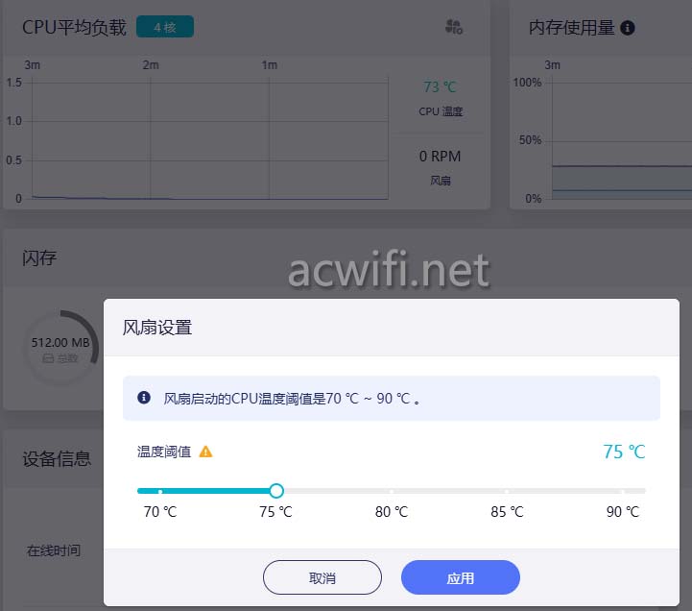Image resolution: width=692 pixels, height=611 pixels.
Task: Click the fan icon in CPU load card
Action: (x=454, y=27)
